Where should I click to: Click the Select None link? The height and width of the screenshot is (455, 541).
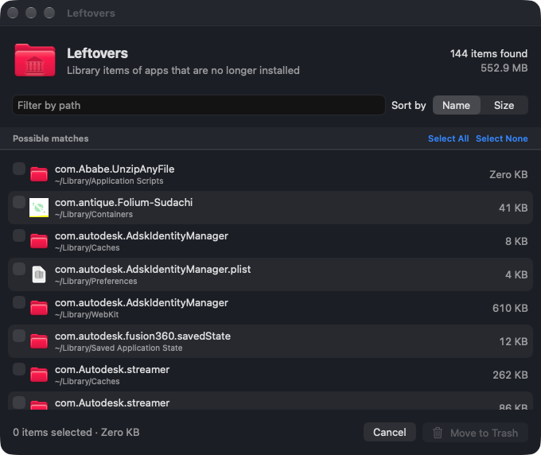(x=502, y=138)
